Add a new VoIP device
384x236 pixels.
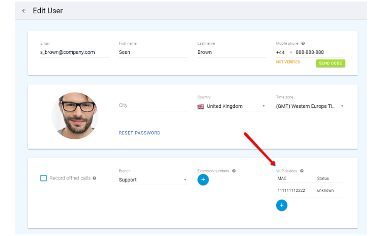(282, 205)
